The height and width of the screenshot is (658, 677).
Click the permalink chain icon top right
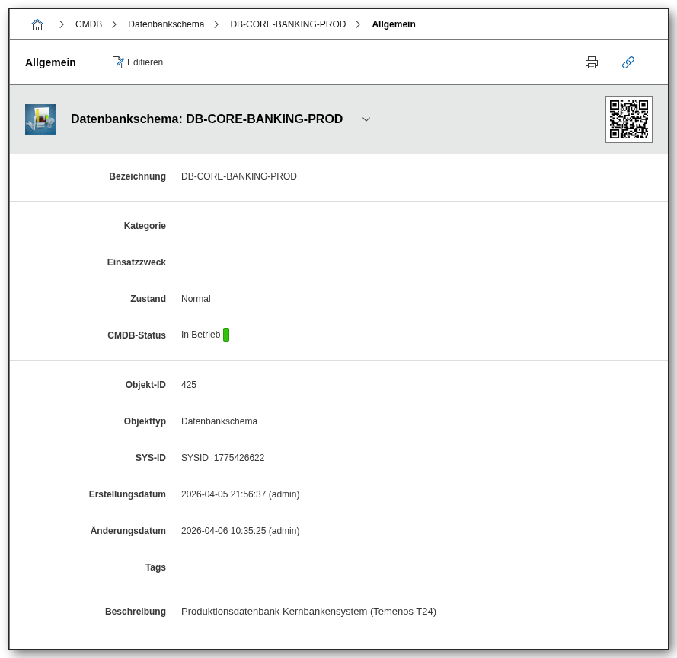628,62
